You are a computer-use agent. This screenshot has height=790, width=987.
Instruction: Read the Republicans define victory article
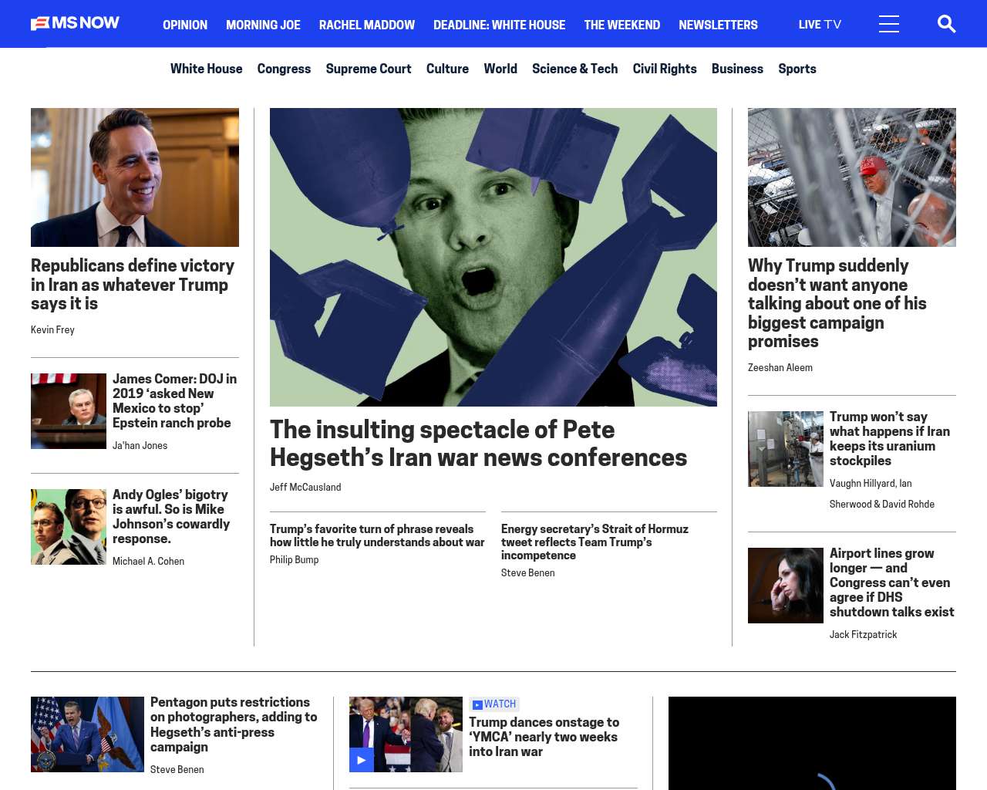click(133, 285)
